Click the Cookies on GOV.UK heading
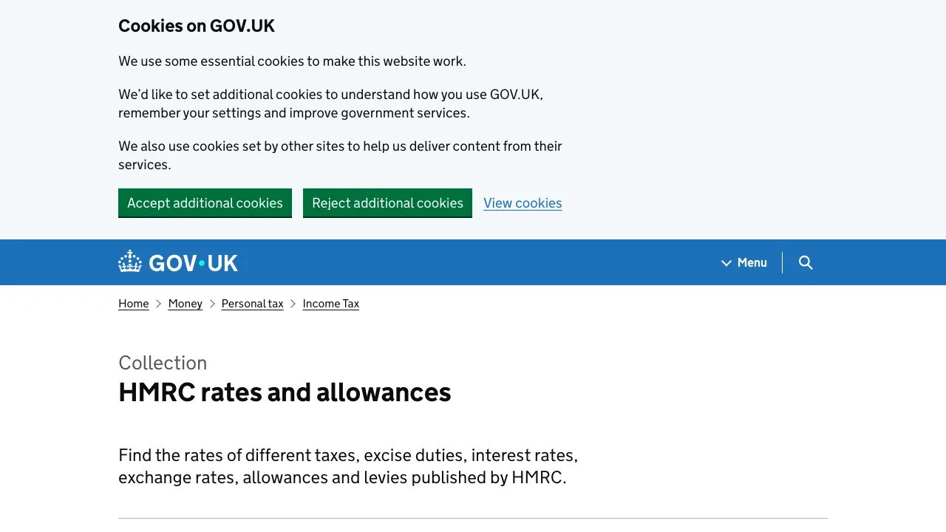 coord(197,26)
